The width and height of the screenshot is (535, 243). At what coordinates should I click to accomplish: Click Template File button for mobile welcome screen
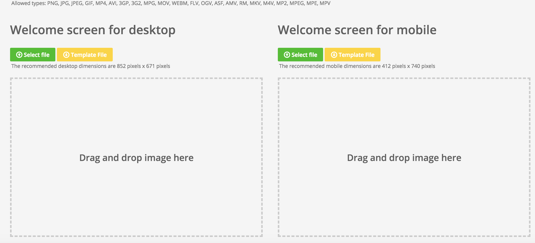click(x=353, y=55)
